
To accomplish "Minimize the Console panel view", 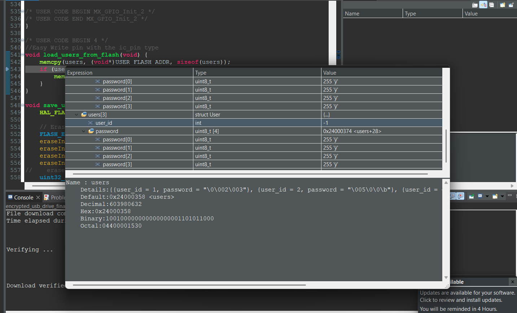I will (510, 195).
